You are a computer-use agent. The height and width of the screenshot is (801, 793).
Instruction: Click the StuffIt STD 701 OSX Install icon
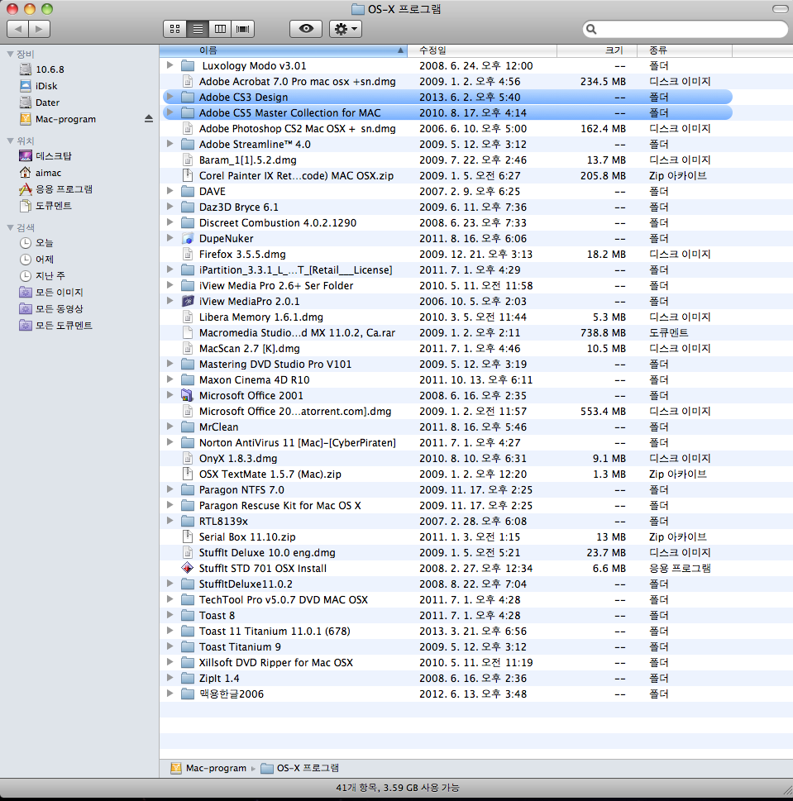pyautogui.click(x=187, y=568)
